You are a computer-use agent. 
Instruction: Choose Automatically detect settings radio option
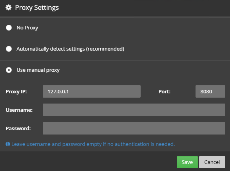click(x=9, y=49)
